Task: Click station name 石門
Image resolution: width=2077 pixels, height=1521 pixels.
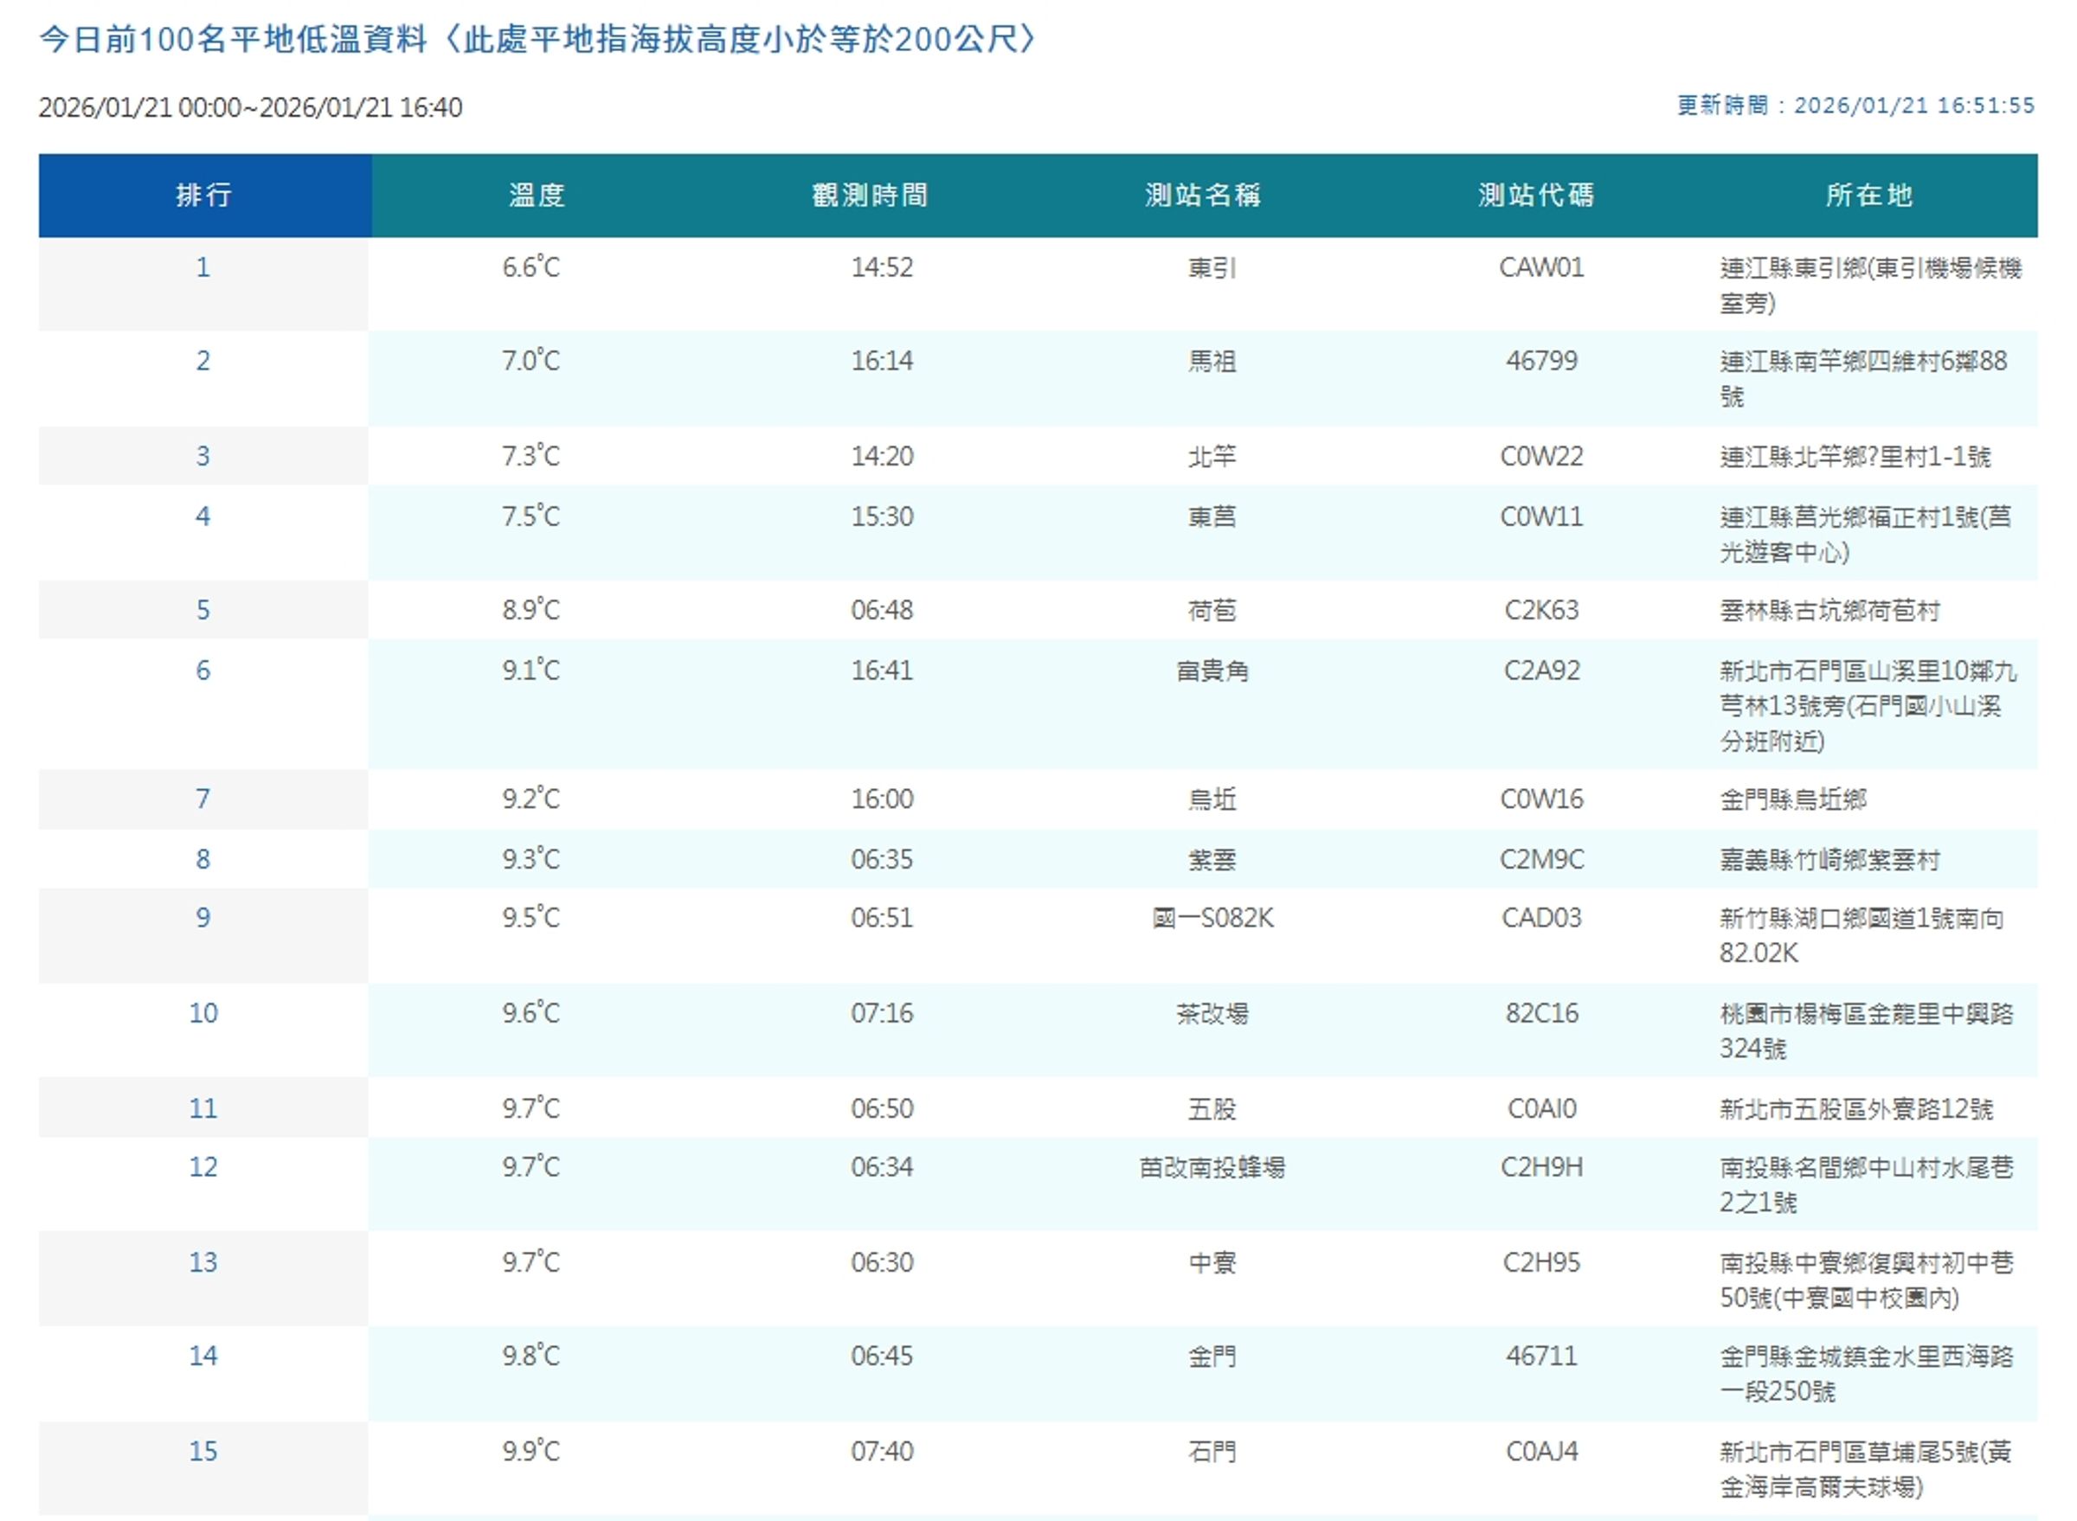Action: 1212,1452
